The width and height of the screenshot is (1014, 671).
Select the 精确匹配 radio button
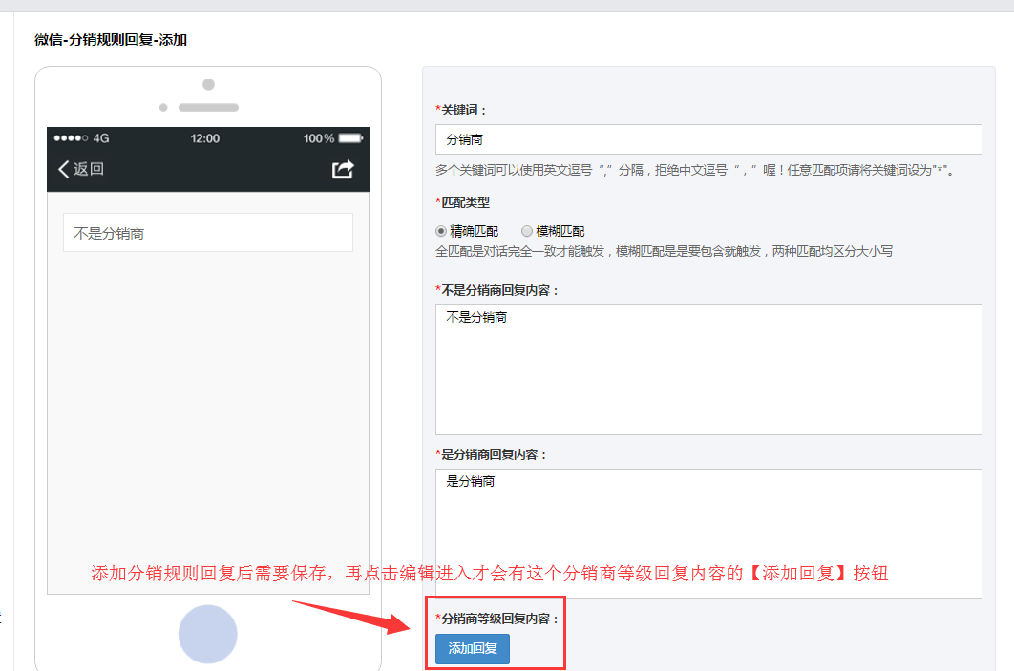[x=441, y=231]
